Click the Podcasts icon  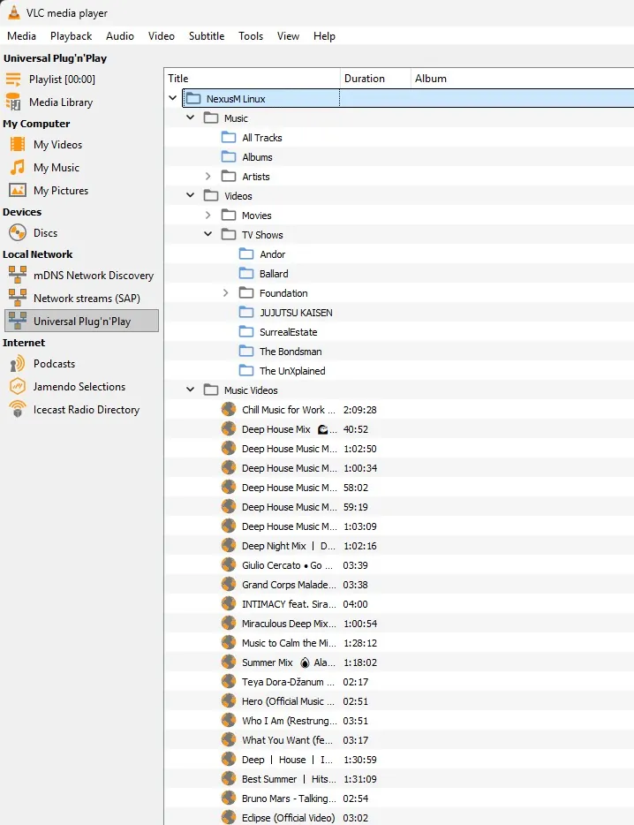coord(18,364)
